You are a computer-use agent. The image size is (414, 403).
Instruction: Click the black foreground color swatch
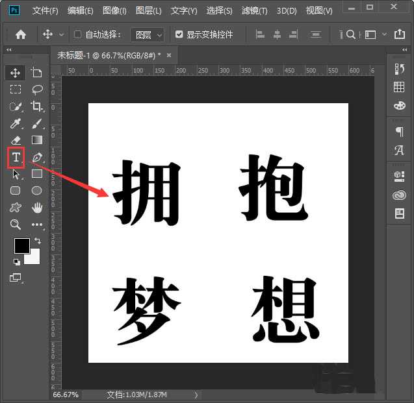(x=21, y=246)
